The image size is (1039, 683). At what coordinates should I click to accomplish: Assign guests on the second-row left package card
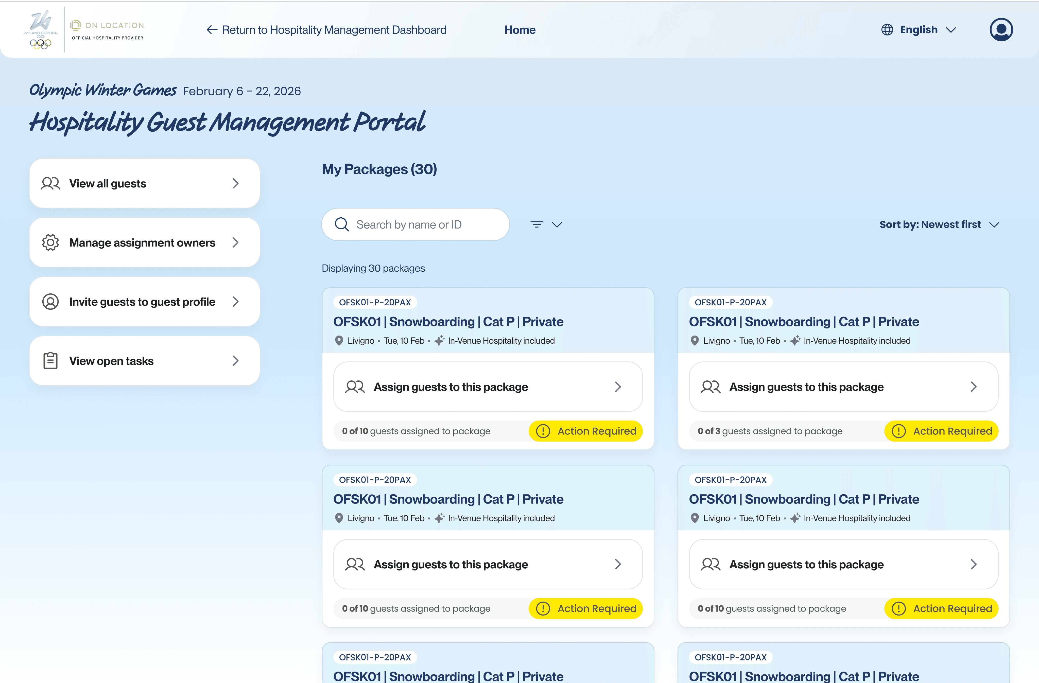[x=488, y=564]
